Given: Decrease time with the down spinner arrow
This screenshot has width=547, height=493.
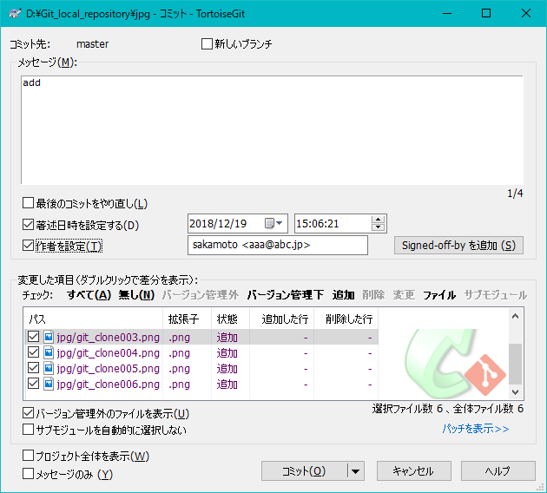Looking at the screenshot, I should (379, 227).
